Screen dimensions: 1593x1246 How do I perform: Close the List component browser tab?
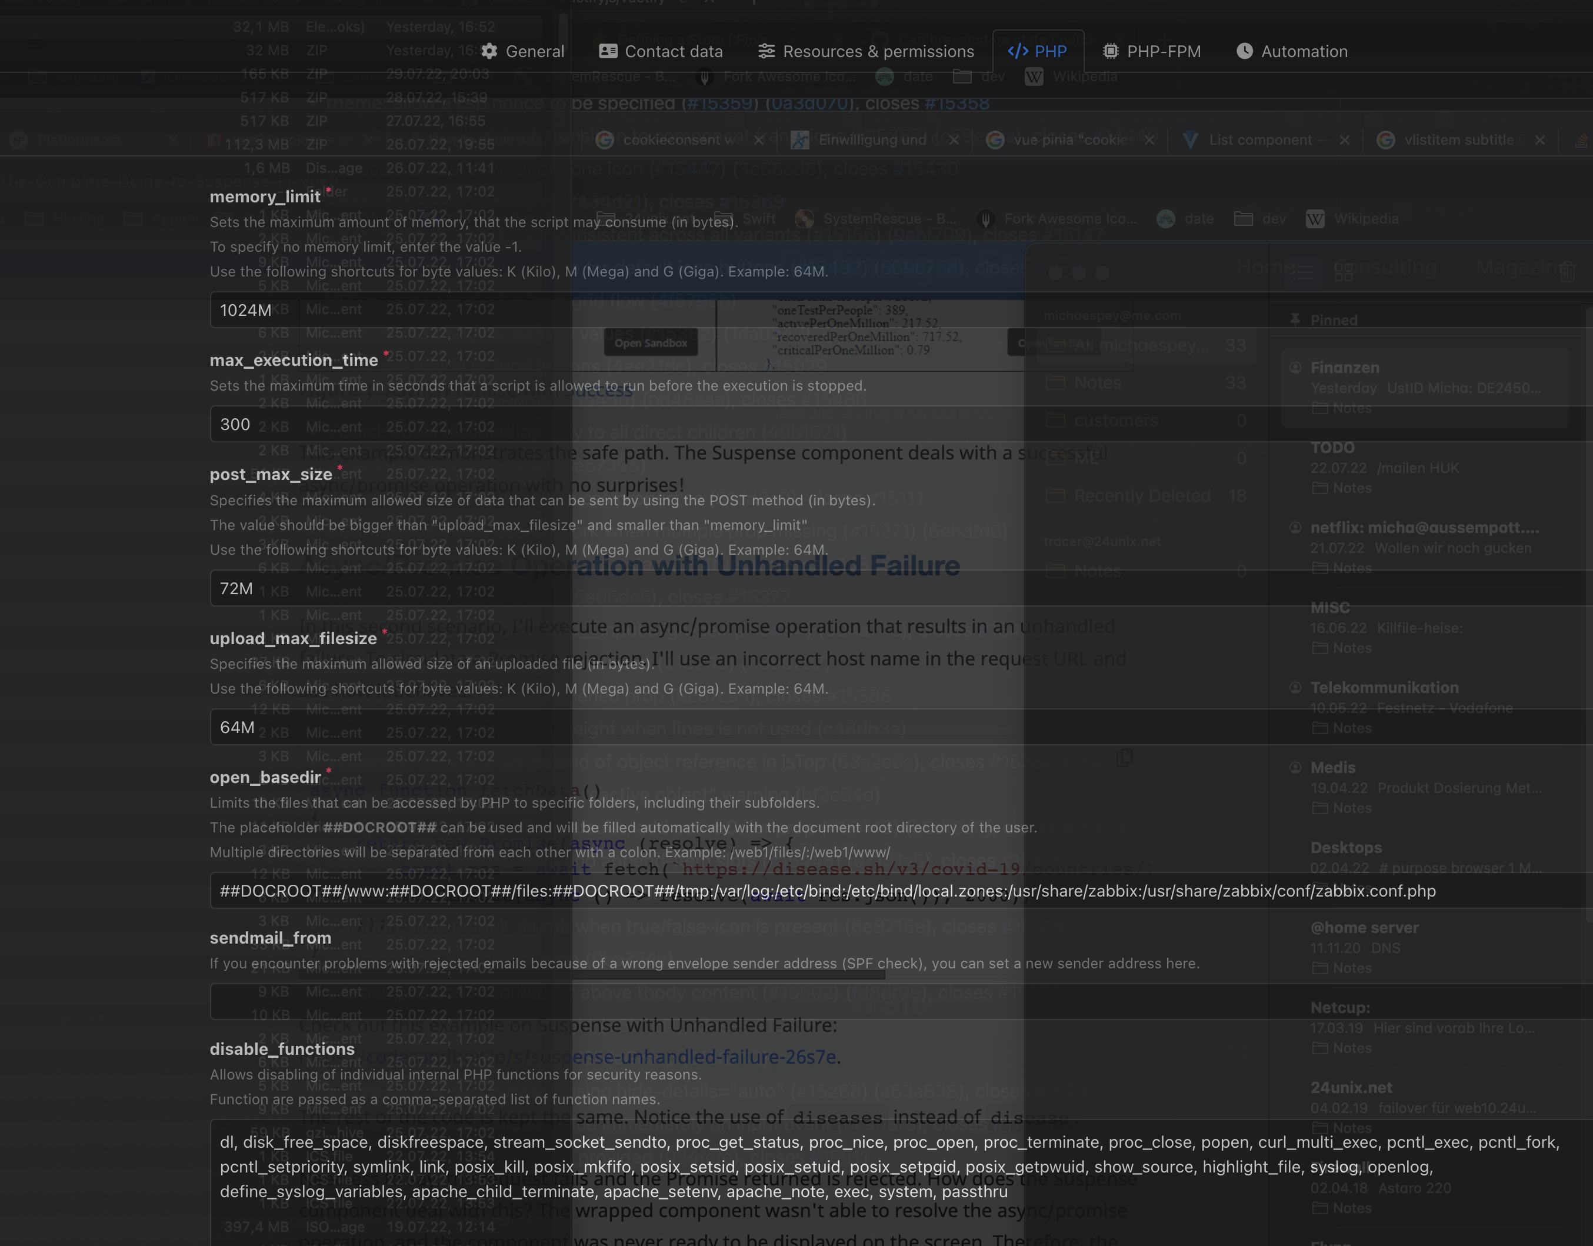point(1344,140)
